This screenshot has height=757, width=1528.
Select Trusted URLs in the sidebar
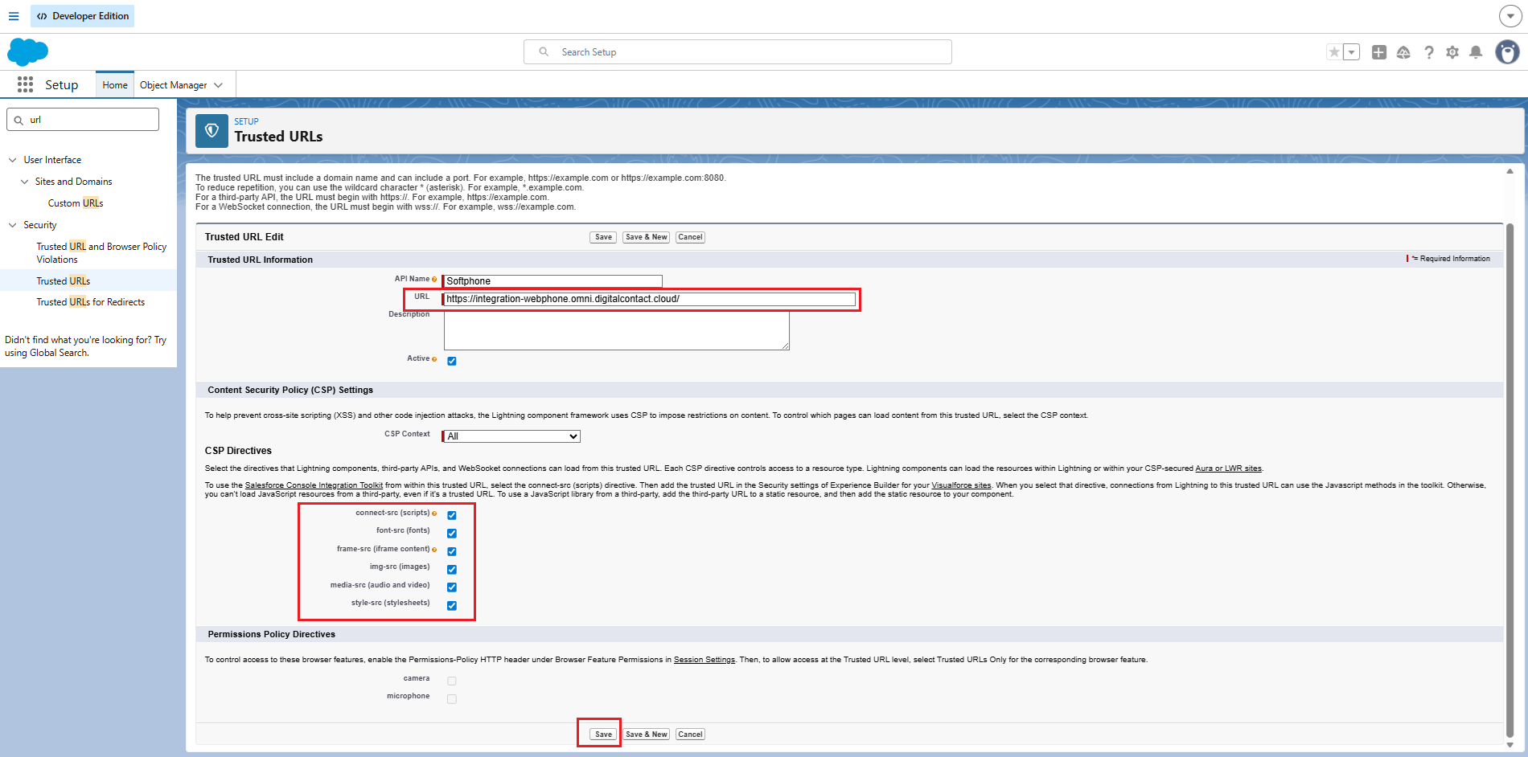pos(64,281)
